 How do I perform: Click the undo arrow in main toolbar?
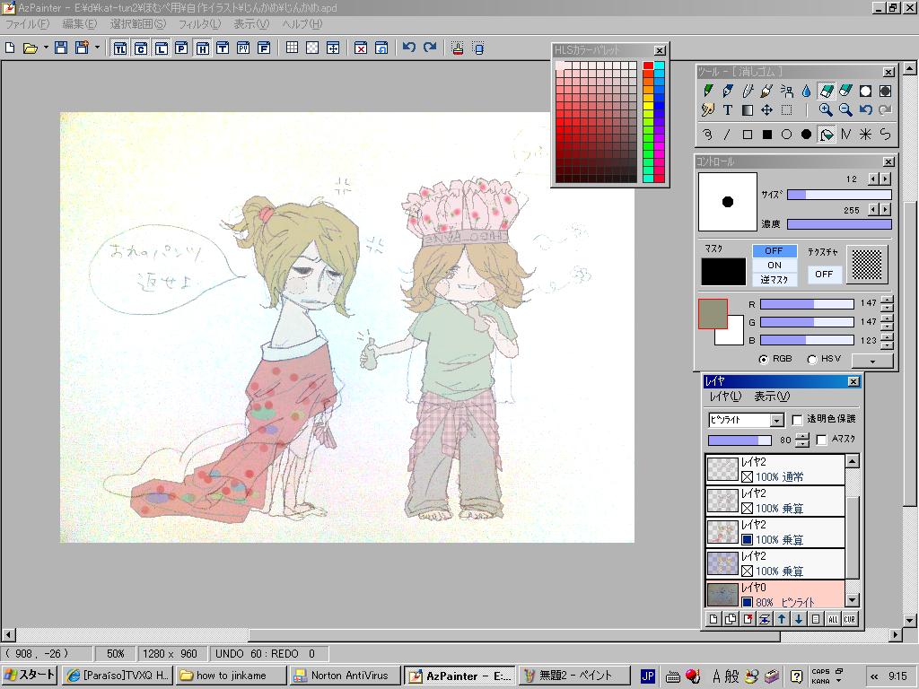click(409, 48)
